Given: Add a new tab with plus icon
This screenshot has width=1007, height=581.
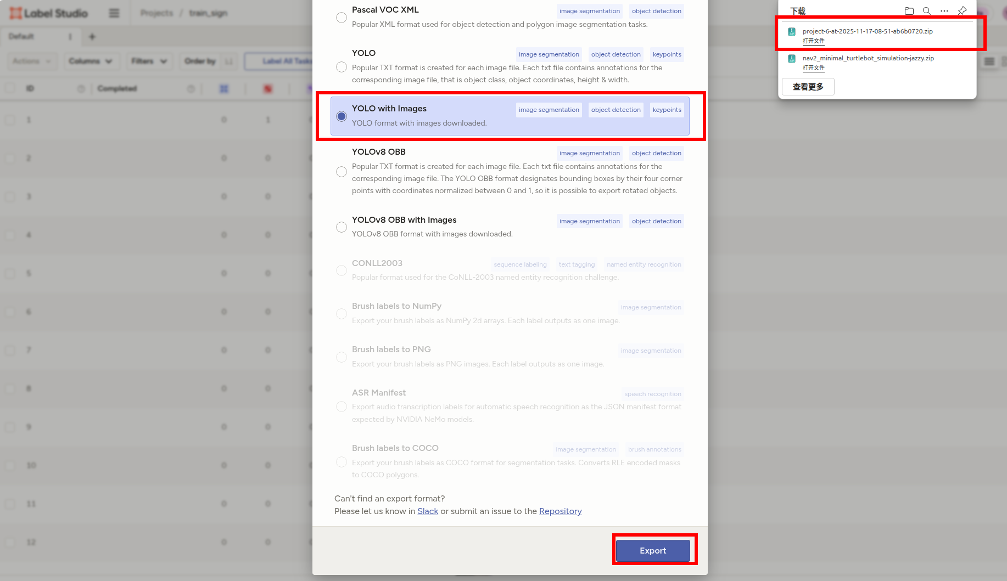Looking at the screenshot, I should click(x=92, y=37).
